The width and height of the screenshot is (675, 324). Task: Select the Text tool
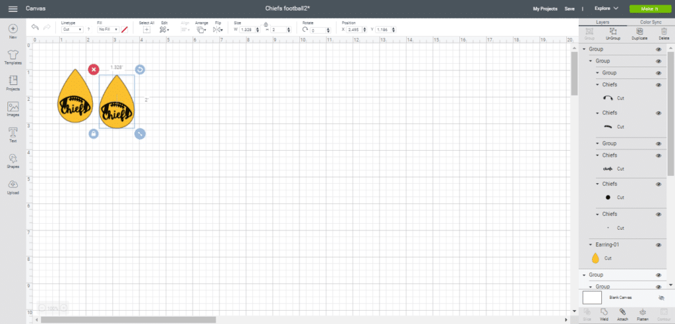[13, 133]
